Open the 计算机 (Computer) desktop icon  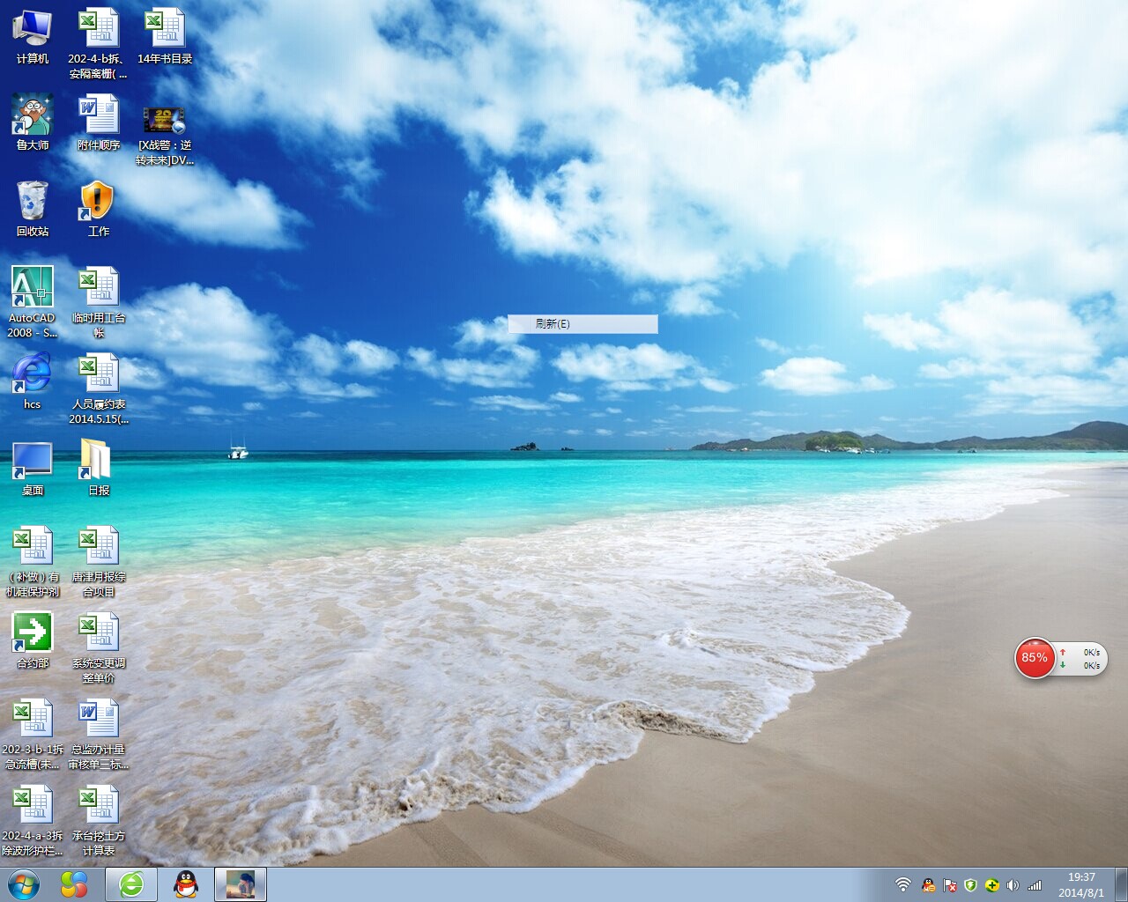(32, 37)
